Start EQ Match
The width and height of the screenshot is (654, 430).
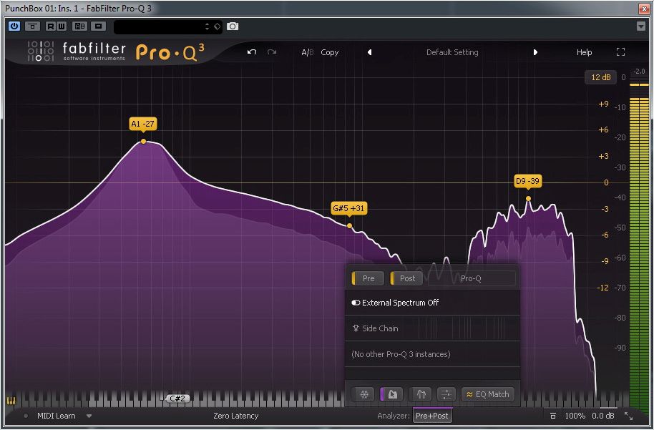point(487,394)
